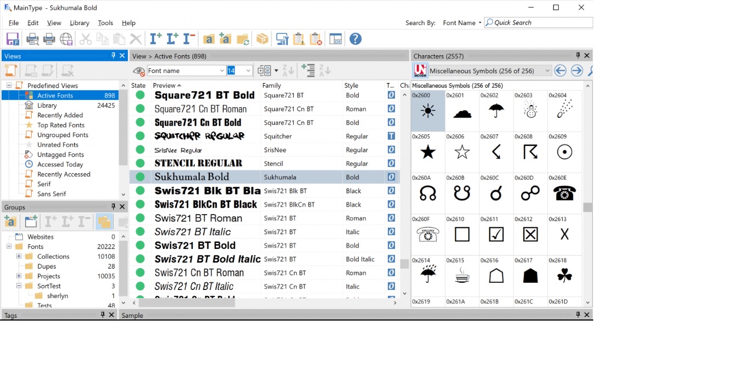Image resolution: width=738 pixels, height=379 pixels.
Task: Toggle the show subfolders button in Groups
Action: tap(104, 221)
